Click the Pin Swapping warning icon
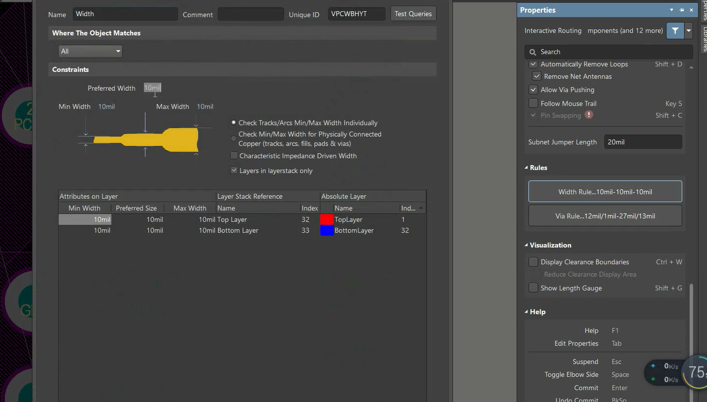This screenshot has height=402, width=707. [588, 115]
